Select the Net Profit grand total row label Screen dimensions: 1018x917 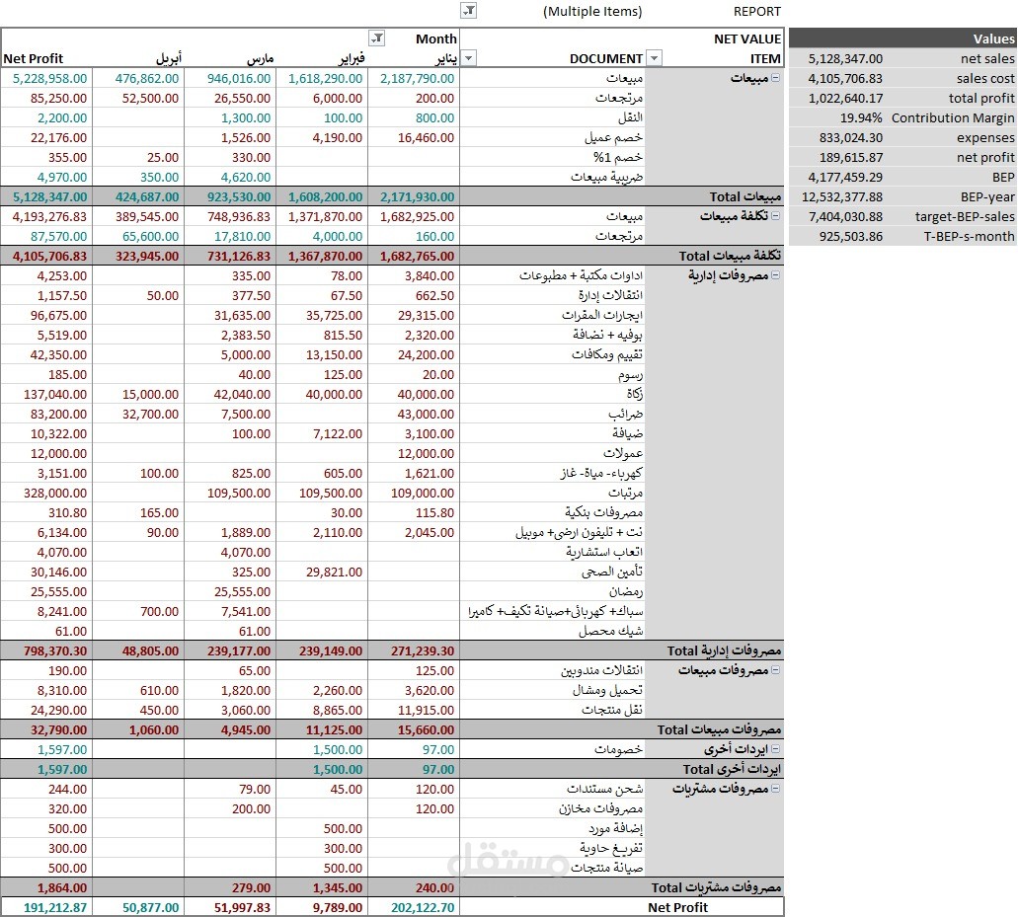click(x=677, y=907)
